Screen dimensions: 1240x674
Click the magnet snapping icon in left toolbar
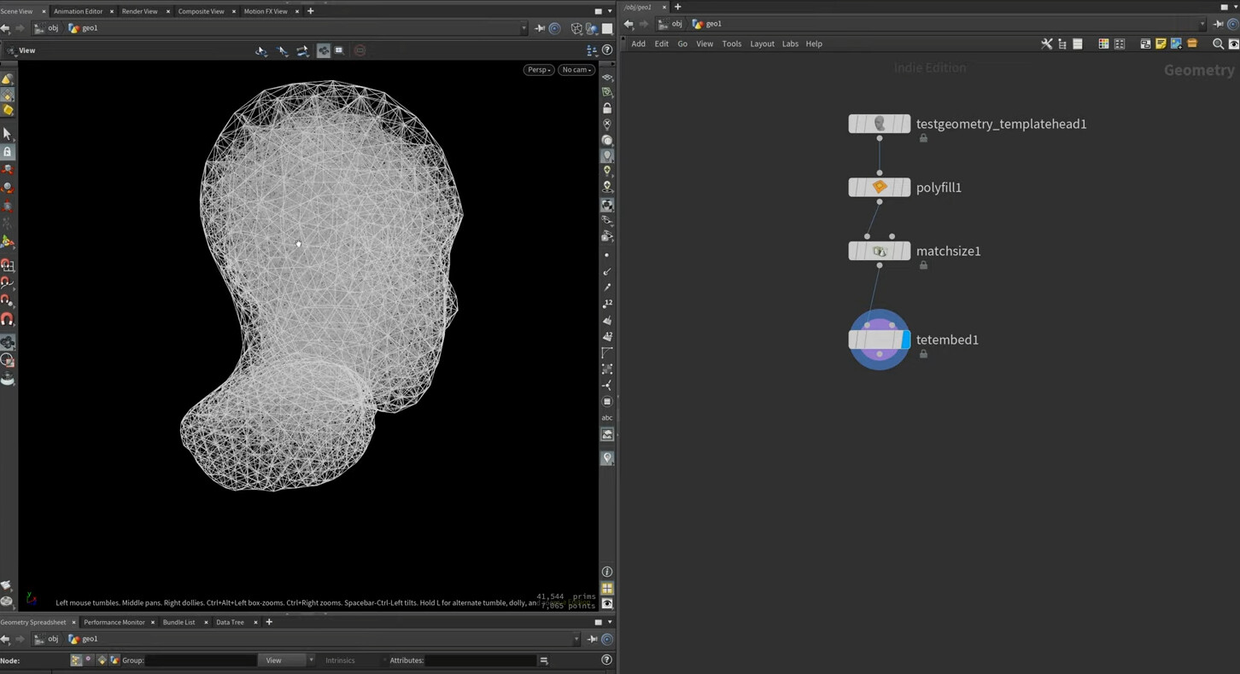8,319
